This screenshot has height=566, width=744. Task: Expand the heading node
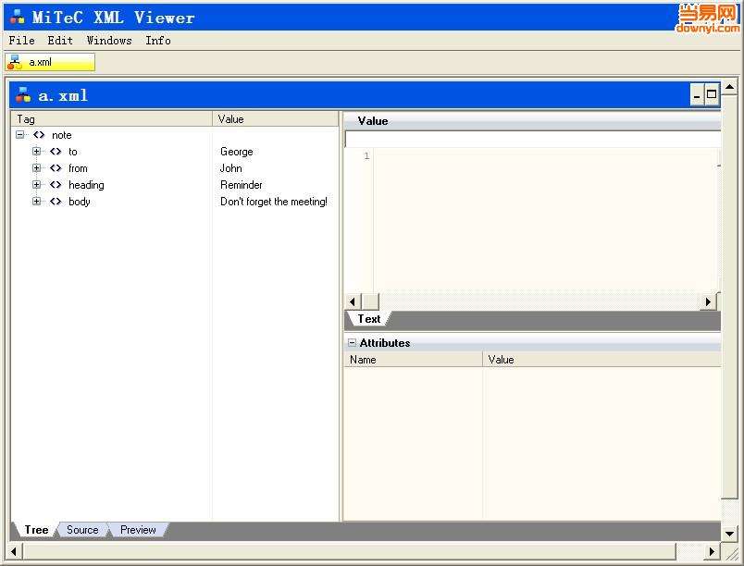pos(36,184)
